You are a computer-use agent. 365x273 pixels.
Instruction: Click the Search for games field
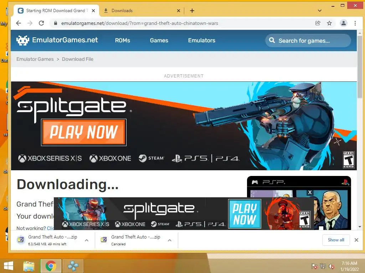tap(308, 41)
